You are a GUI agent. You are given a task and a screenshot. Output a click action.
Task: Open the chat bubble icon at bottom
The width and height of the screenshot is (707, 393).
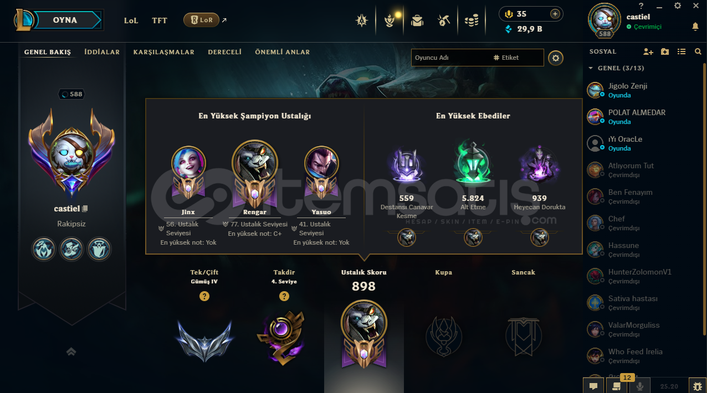tap(593, 386)
